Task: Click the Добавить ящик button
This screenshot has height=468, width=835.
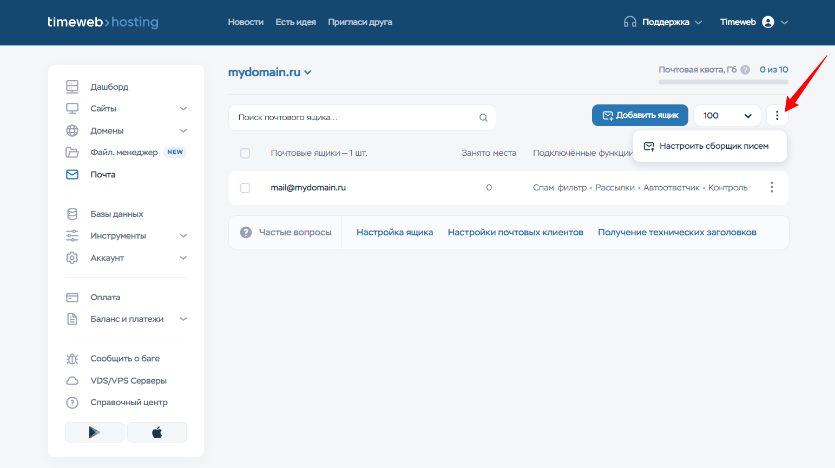Action: (640, 115)
